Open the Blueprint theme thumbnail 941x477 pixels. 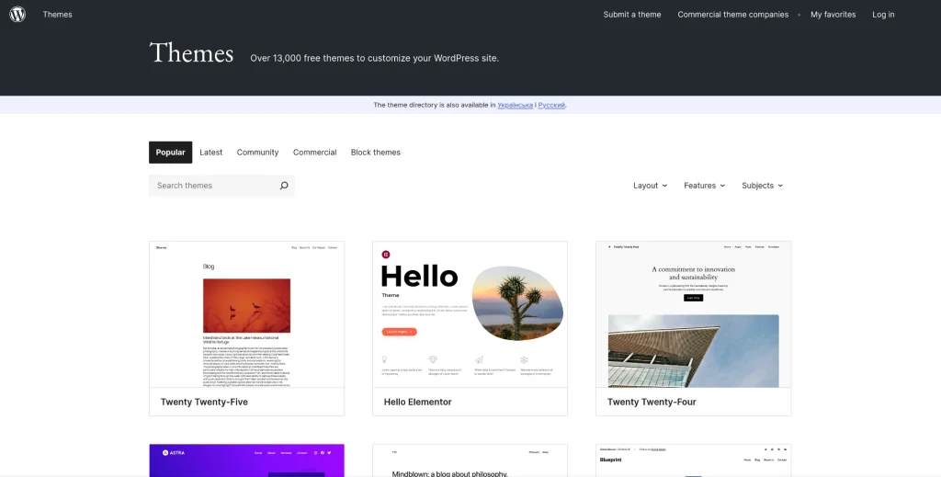click(693, 460)
